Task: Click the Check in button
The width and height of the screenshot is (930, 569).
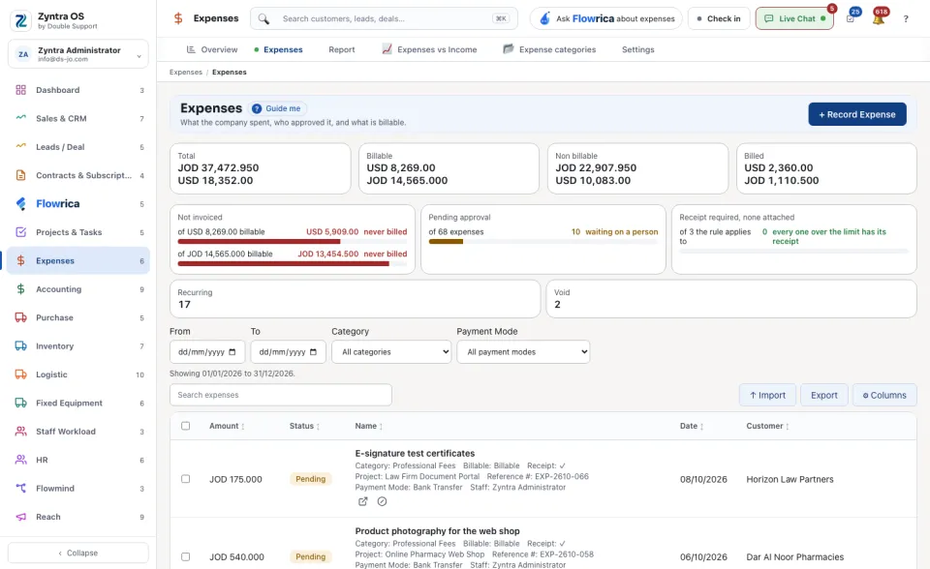Action: click(x=719, y=19)
